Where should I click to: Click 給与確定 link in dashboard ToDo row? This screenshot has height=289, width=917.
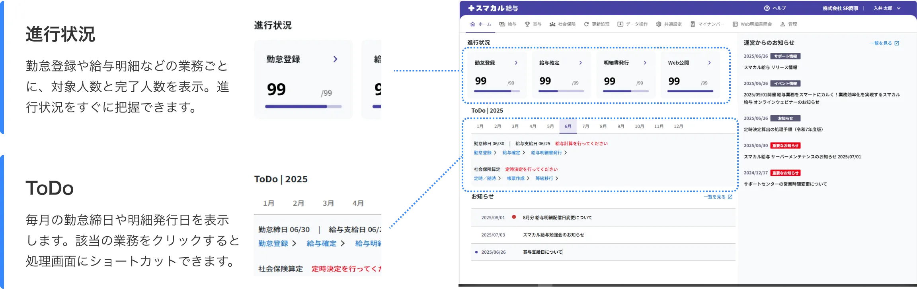click(x=511, y=153)
